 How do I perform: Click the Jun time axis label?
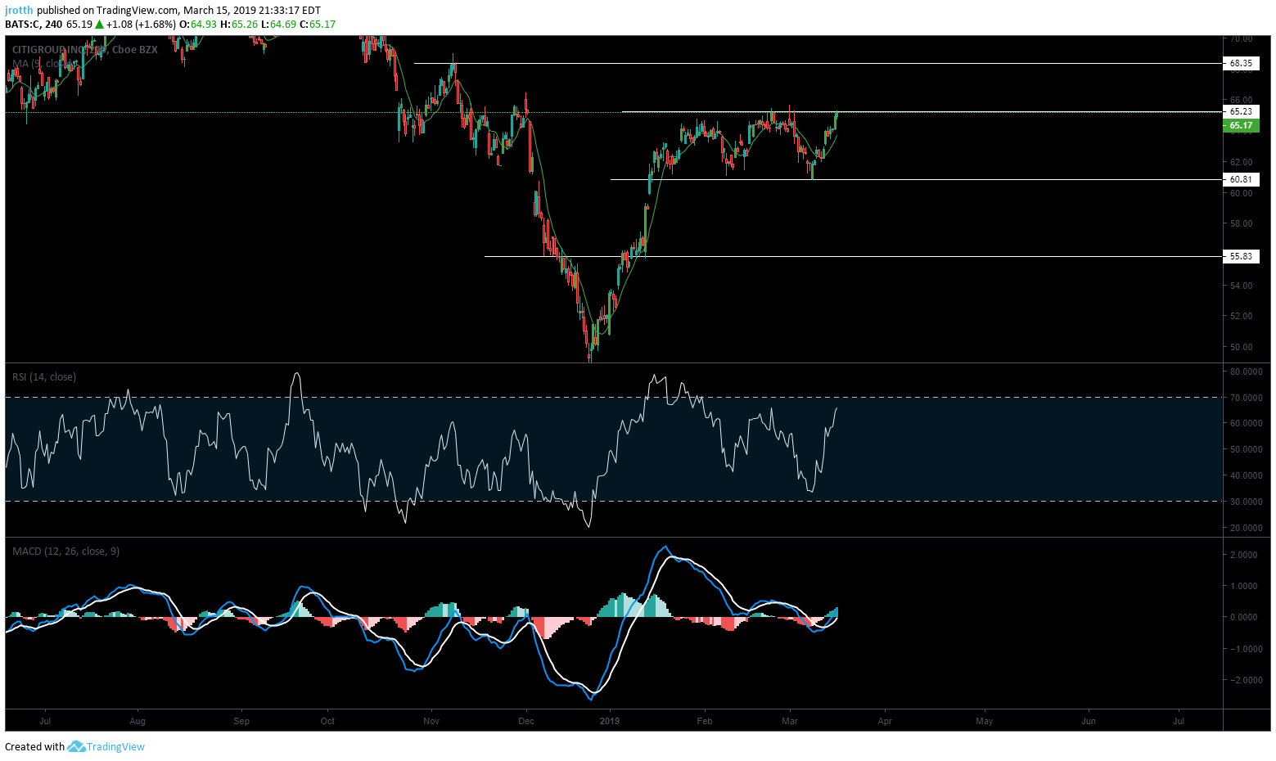pyautogui.click(x=1089, y=721)
